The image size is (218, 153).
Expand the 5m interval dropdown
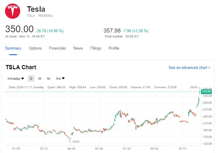[60, 79]
